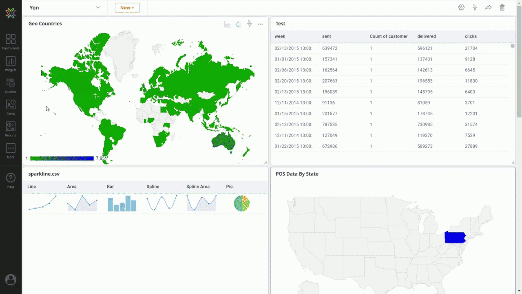Viewport: 522px width, 294px height.
Task: Open dashboard settings gear icon
Action: 461,7
